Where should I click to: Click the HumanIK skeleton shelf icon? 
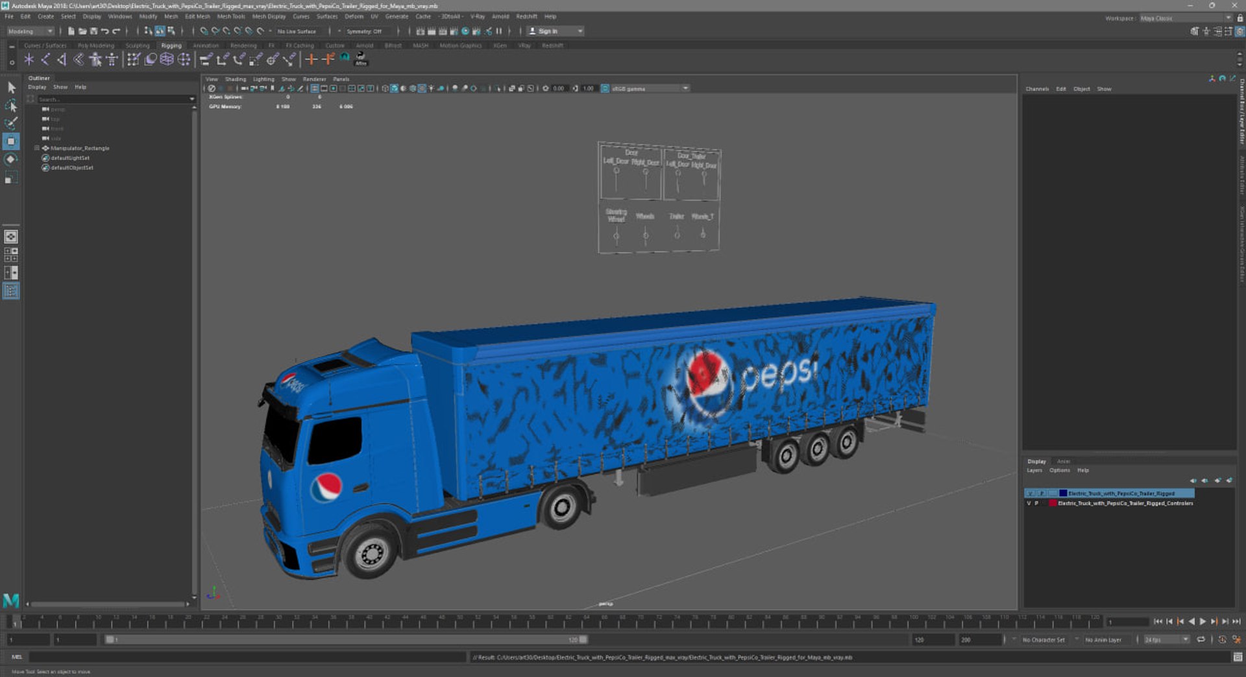click(112, 60)
